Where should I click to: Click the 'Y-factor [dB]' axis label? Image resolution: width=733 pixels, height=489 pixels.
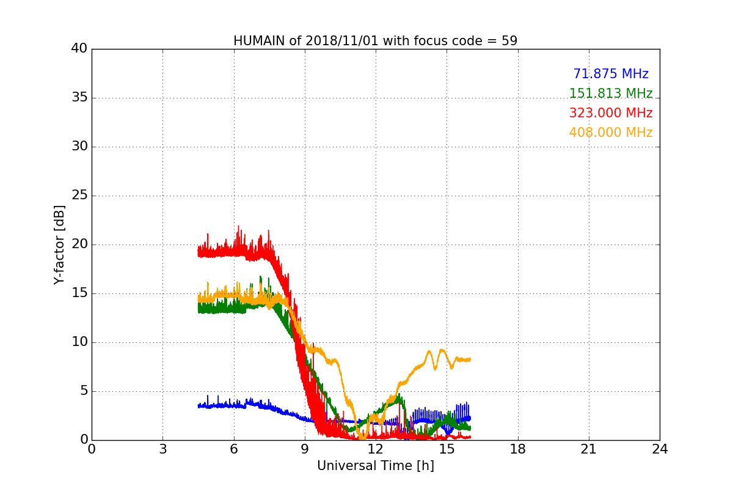(59, 244)
